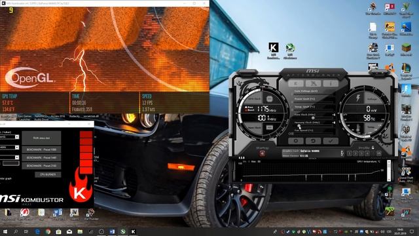Open the info button in Afterburner
419x236 pixels.
pos(331,83)
